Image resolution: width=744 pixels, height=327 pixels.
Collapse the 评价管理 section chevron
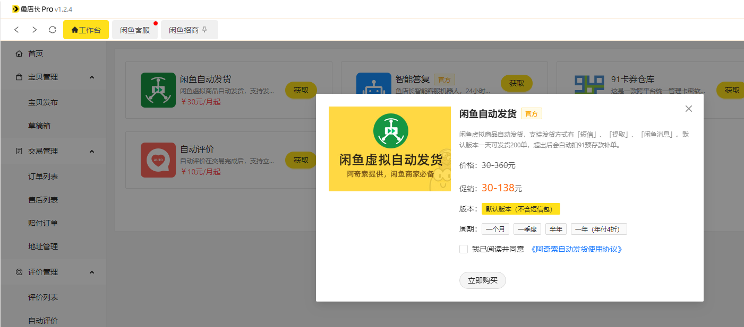91,272
